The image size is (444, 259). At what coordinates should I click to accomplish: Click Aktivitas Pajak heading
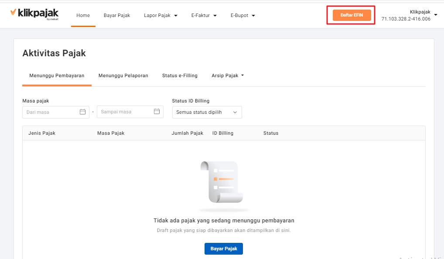click(x=54, y=53)
